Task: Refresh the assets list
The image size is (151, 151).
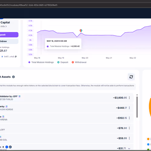Action: tap(131, 77)
